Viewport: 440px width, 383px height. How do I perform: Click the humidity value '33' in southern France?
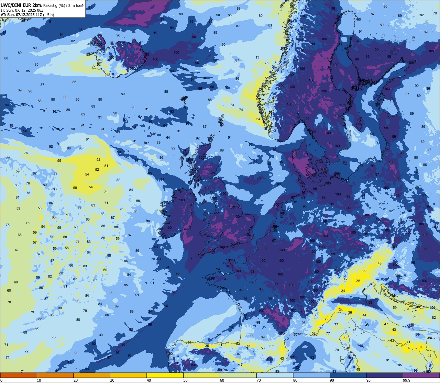pos(326,319)
